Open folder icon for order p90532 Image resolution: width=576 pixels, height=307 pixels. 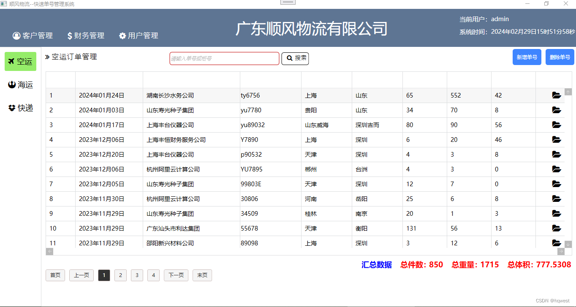pos(557,155)
